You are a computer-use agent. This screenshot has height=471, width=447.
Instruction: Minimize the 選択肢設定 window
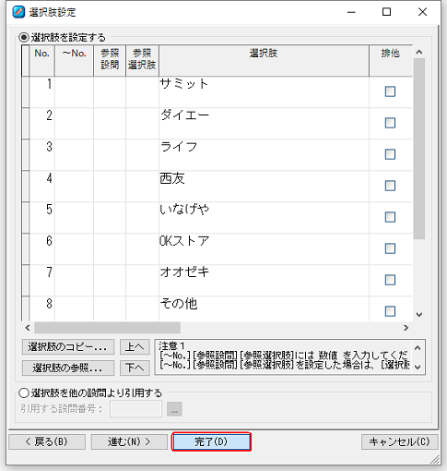pos(351,12)
